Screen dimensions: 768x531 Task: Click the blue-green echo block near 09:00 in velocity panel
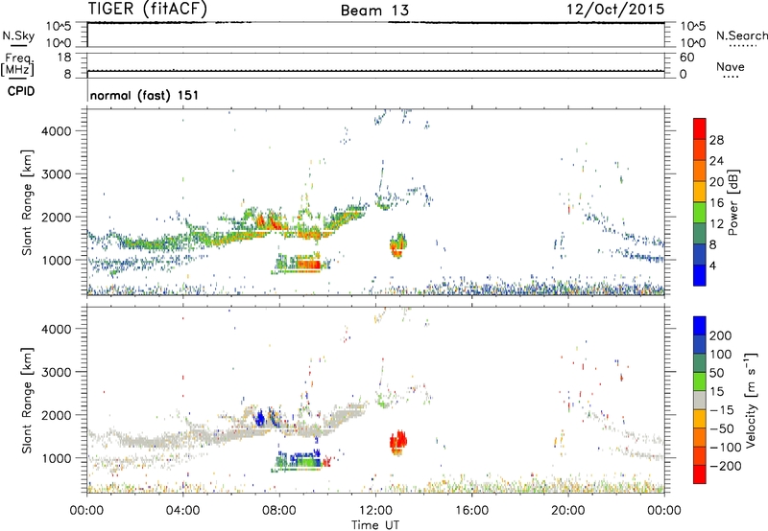pyautogui.click(x=300, y=460)
